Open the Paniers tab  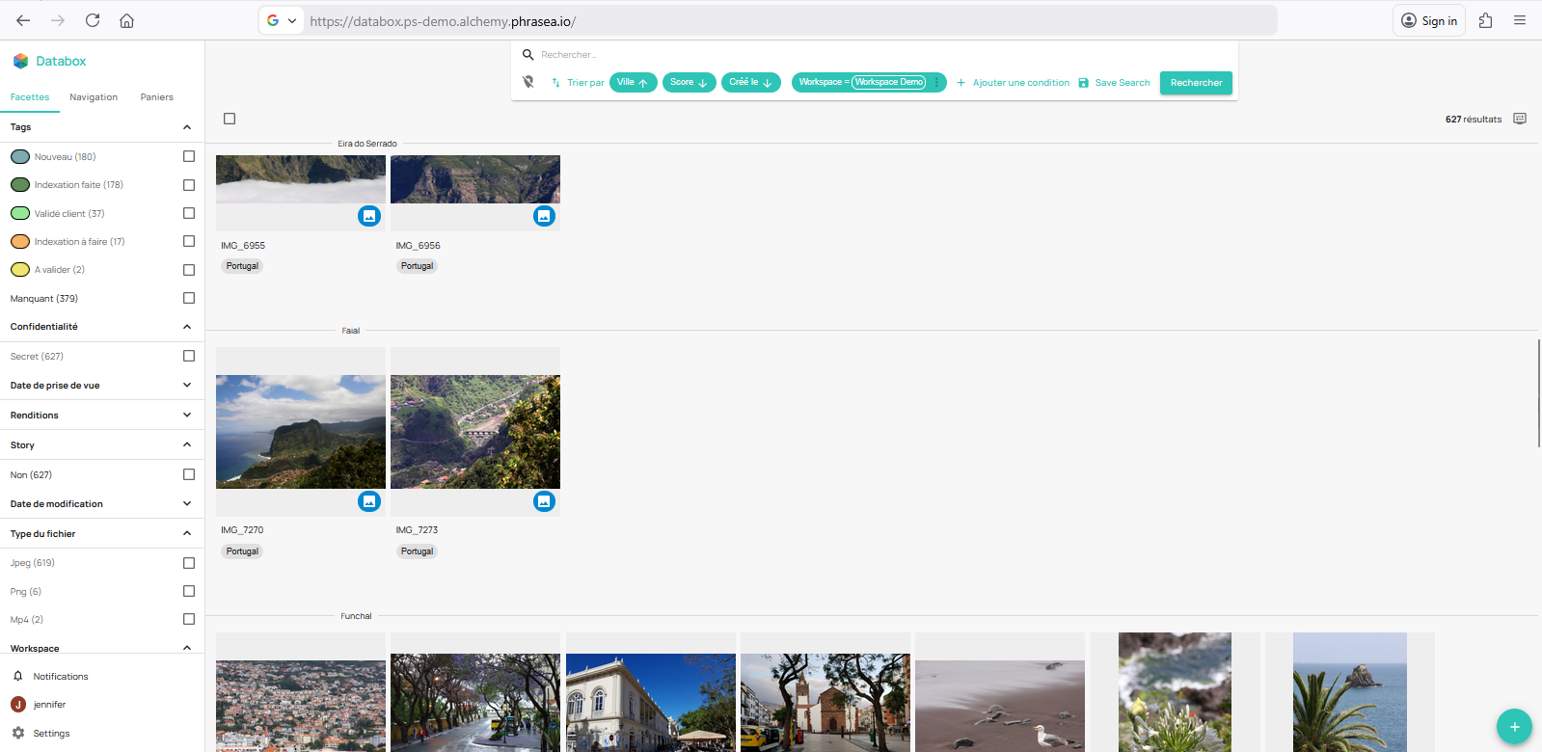(156, 97)
